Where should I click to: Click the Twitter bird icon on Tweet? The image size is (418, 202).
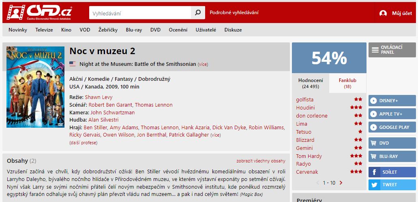[x=374, y=185]
